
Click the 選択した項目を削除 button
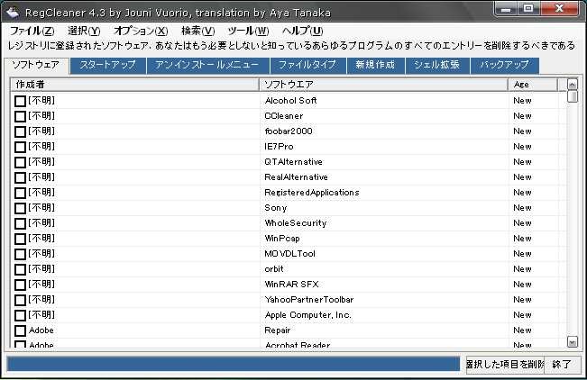(505, 365)
